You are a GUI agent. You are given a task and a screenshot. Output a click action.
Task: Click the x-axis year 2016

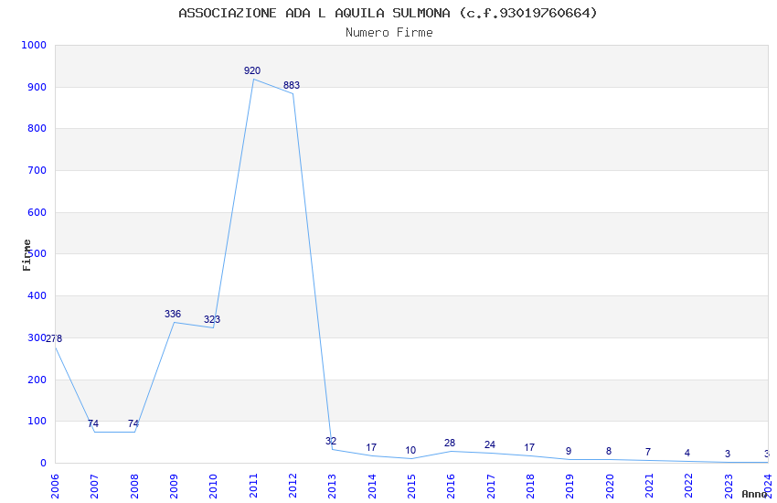[x=452, y=486]
